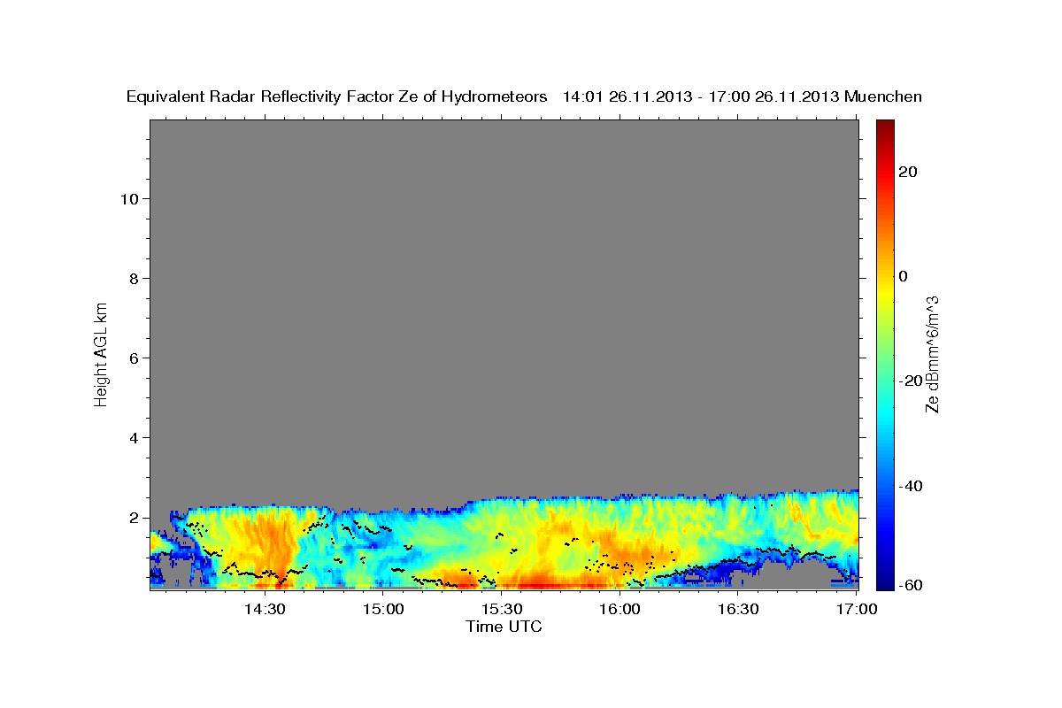Click the 15:30 time tick label
Screen dimensions: 1062x708
(503, 610)
